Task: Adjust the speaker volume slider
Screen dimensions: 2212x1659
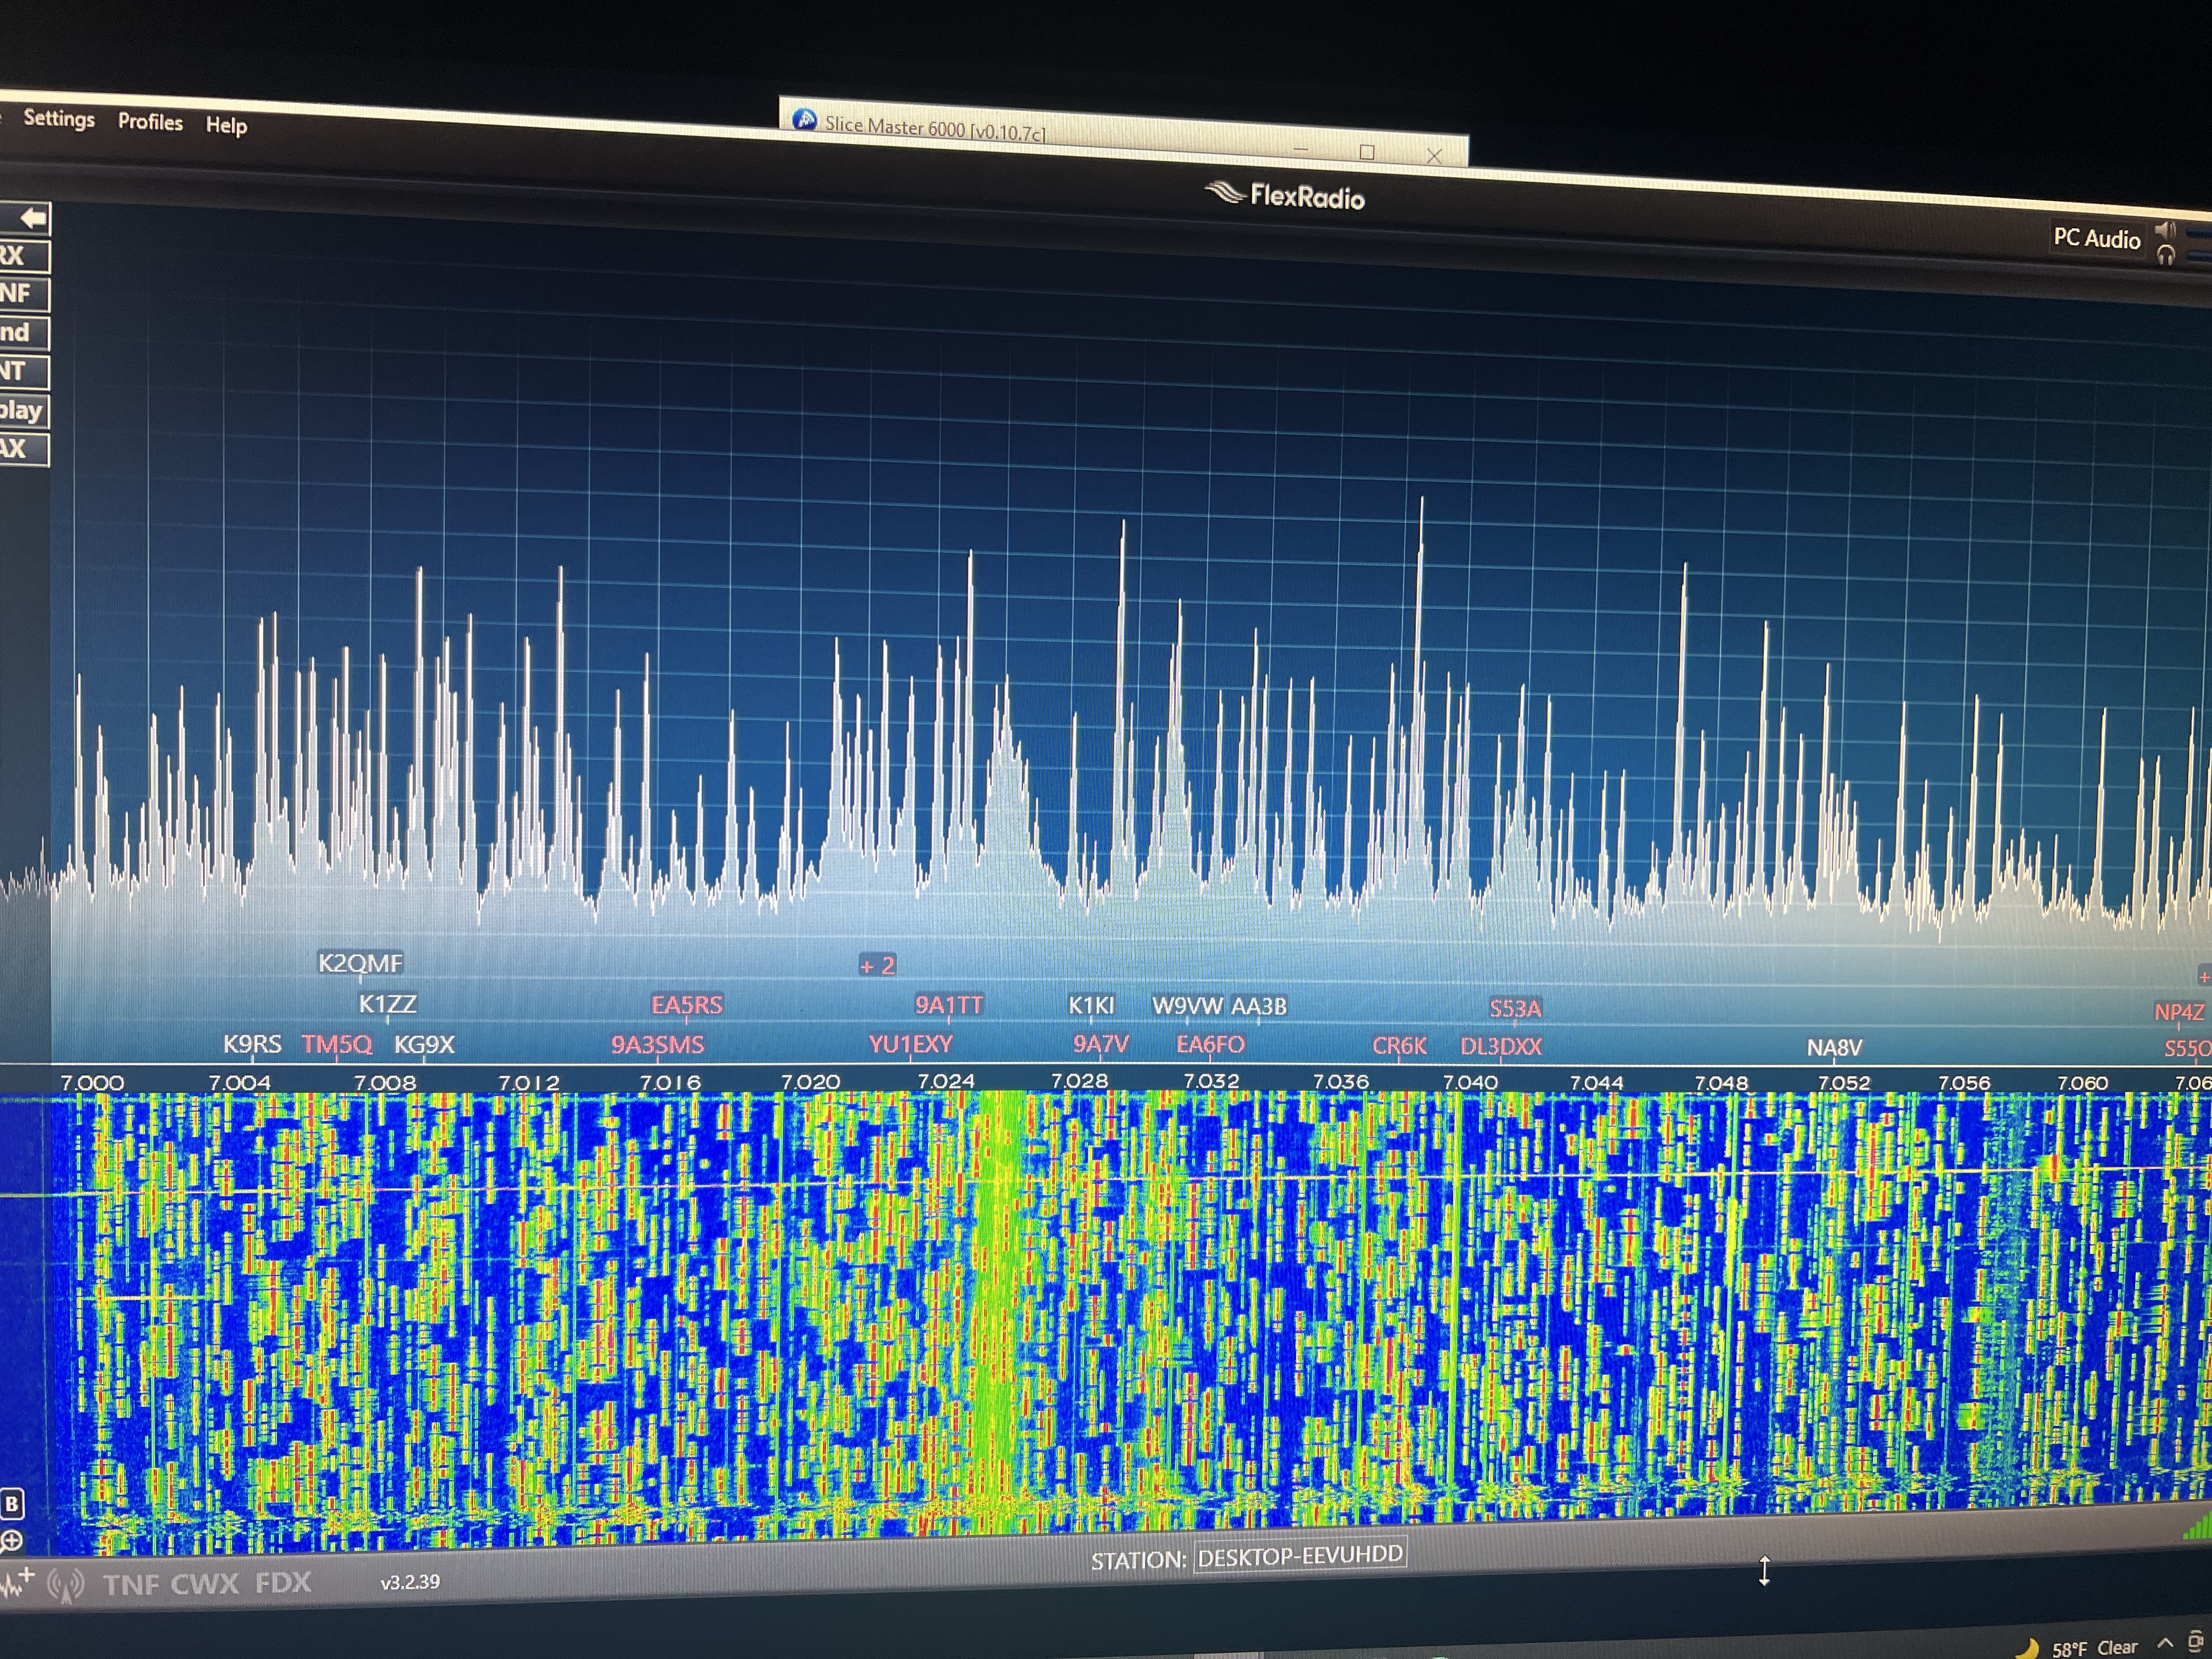Action: [2198, 233]
